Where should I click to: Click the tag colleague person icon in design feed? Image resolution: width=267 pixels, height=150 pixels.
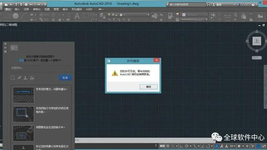pyautogui.click(x=25, y=78)
